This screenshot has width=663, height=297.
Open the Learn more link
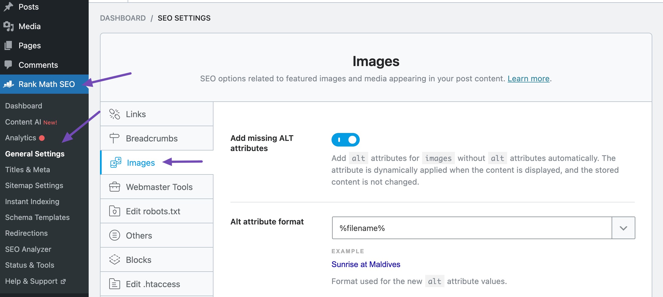tap(528, 78)
